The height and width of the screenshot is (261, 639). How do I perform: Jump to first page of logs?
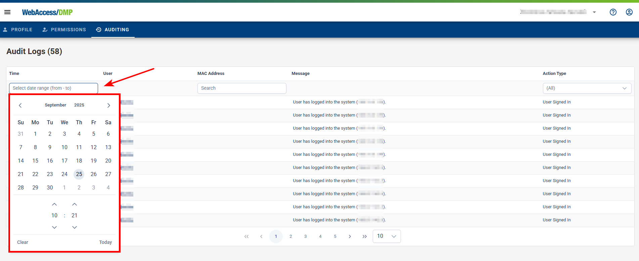click(246, 236)
